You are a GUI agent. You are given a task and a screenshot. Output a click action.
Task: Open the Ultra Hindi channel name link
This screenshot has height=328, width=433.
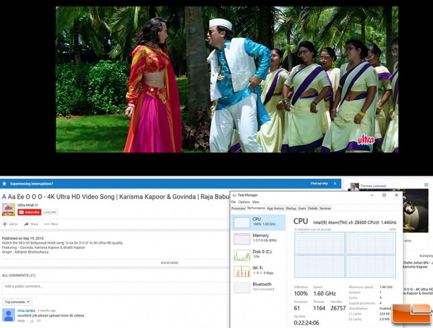point(26,205)
